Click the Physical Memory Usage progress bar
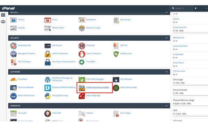 click(x=191, y=106)
